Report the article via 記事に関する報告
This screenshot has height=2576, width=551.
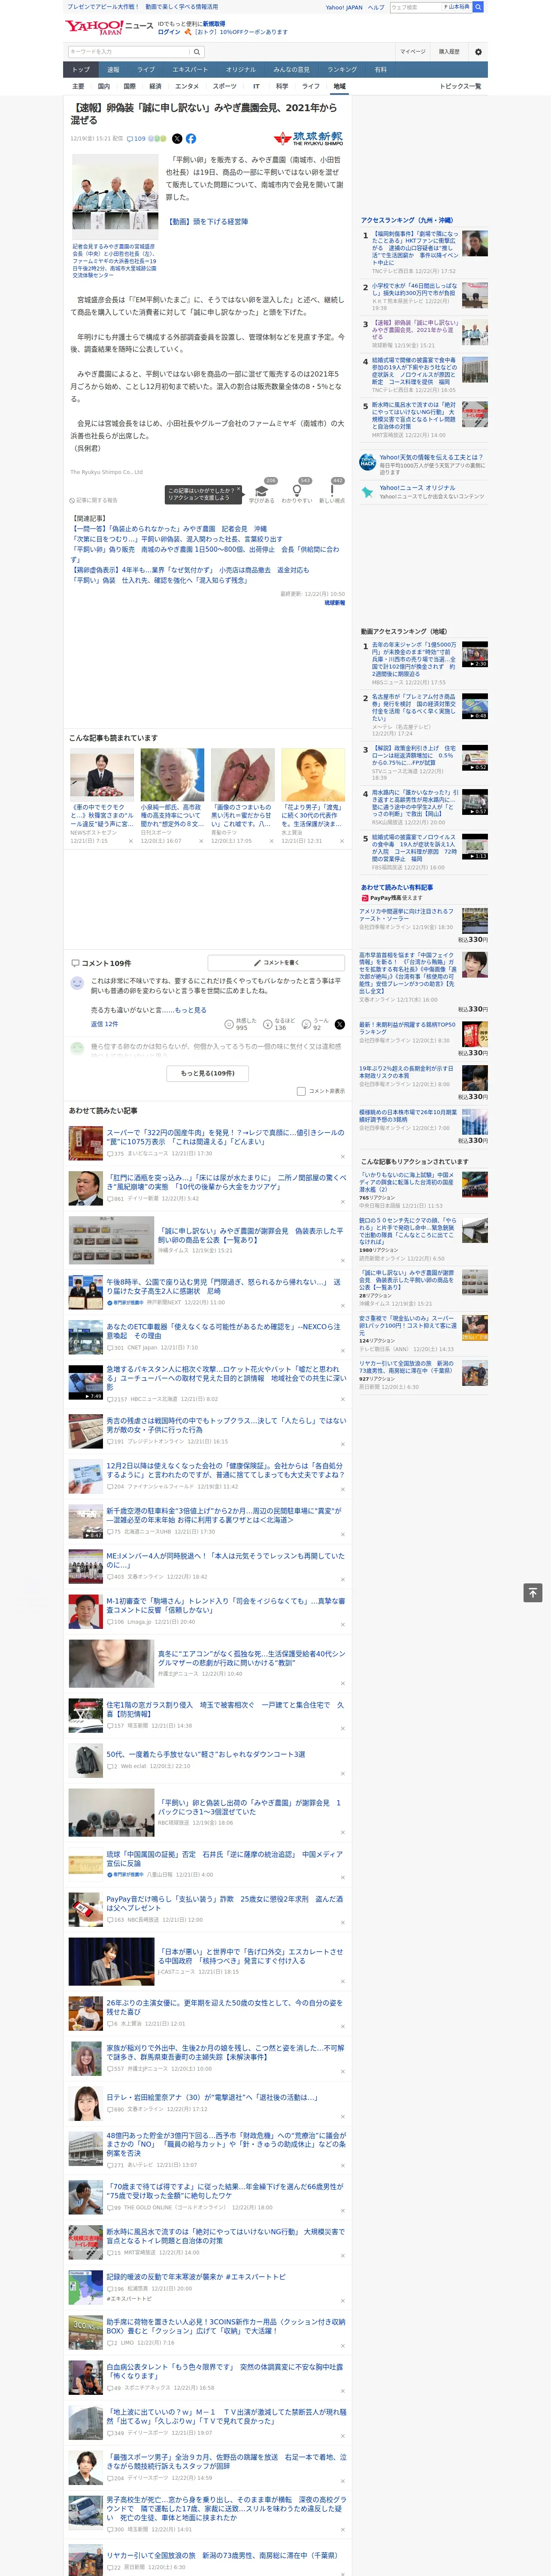pyautogui.click(x=94, y=500)
